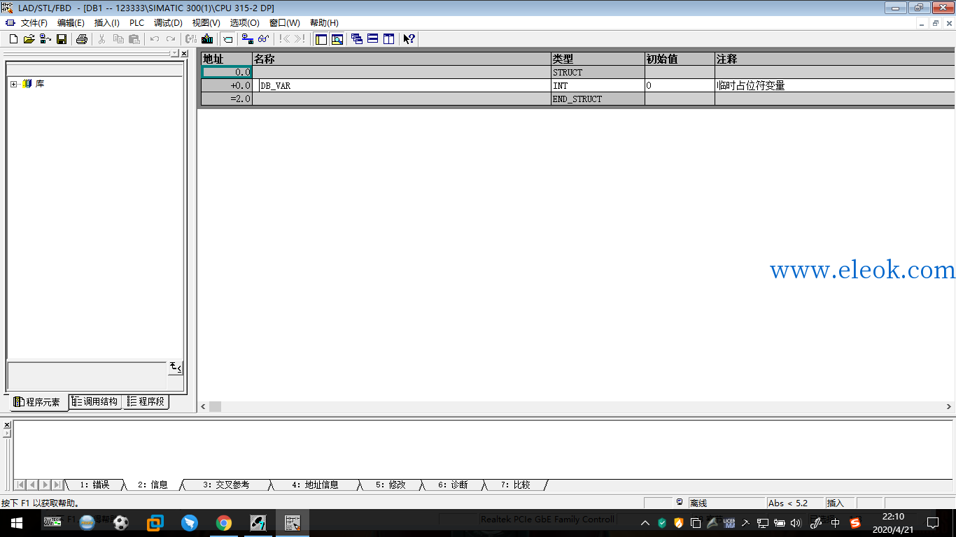Select the 4: 地址信息 output tab
The width and height of the screenshot is (956, 537).
click(315, 485)
